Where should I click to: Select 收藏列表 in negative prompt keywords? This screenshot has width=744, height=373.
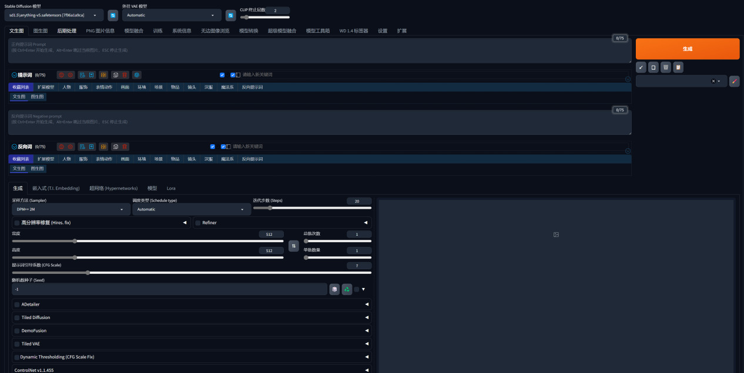pyautogui.click(x=21, y=159)
